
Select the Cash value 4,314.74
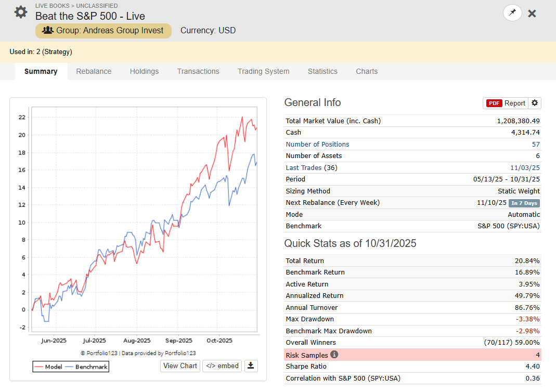coord(525,132)
